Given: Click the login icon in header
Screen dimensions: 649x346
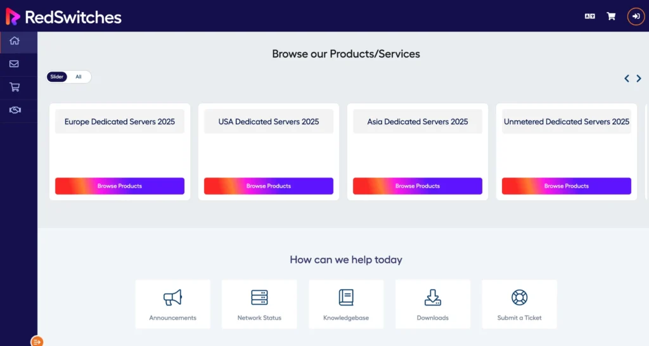Looking at the screenshot, I should [x=636, y=16].
